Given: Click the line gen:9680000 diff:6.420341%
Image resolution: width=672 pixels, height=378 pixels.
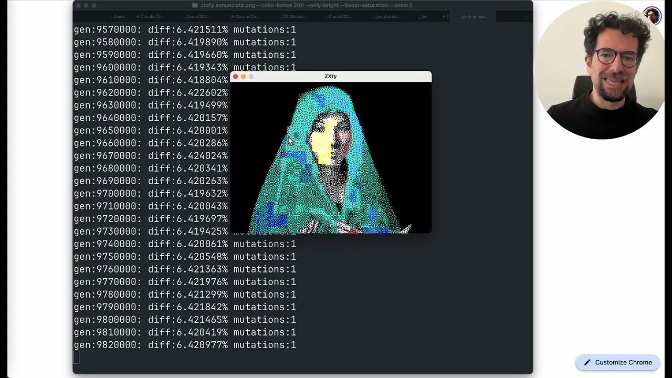Looking at the screenshot, I should tap(151, 169).
